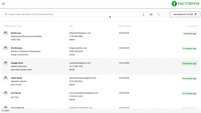The height and width of the screenshot is (113, 201).
Task: Click Douglas Rose's 10/29/2020 creation date
Action: (124, 63)
